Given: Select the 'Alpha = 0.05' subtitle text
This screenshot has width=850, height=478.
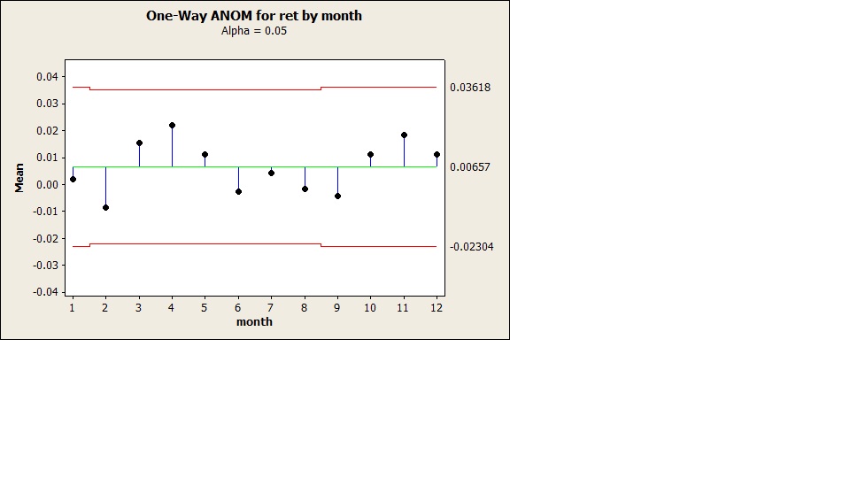Looking at the screenshot, I should click(254, 30).
